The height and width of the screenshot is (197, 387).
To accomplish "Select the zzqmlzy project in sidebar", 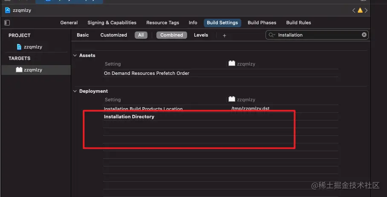I will 32,47.
